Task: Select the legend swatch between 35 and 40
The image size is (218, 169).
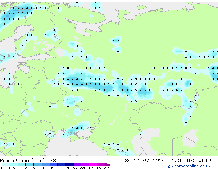Action: coord(85,165)
